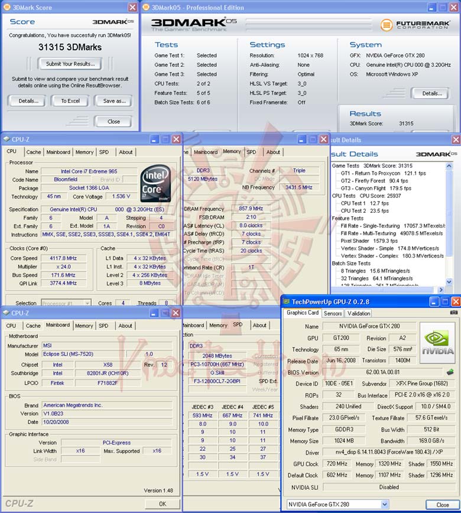This screenshot has width=461, height=513.
Task: Click the 3DMark Score window title icon
Action: [7, 7]
